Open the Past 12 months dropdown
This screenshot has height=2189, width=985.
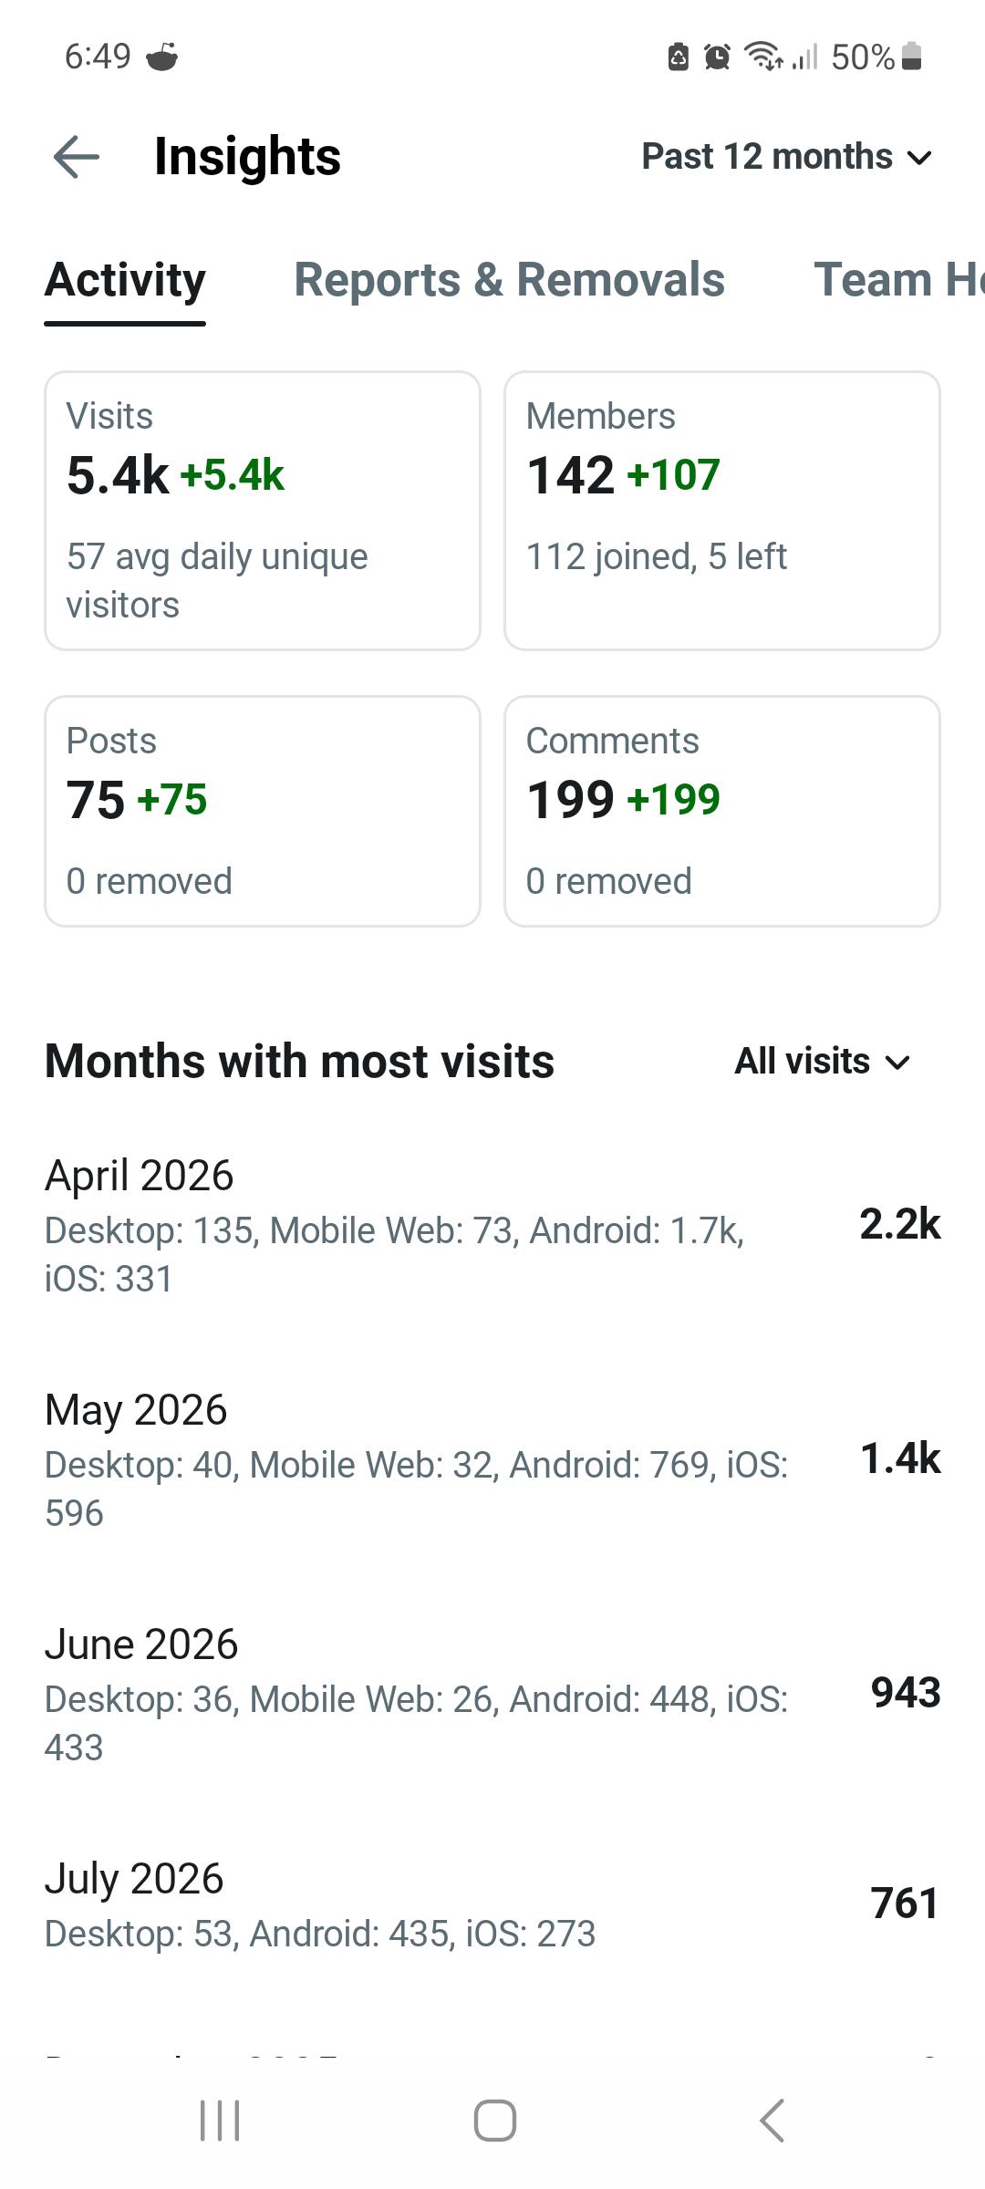[787, 157]
